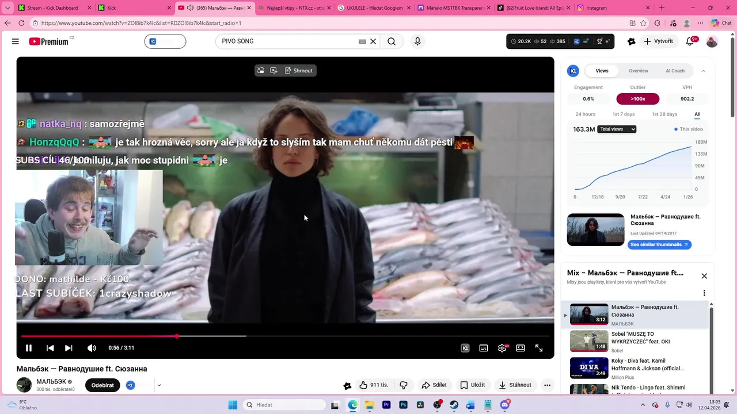This screenshot has width=737, height=414.
Task: Like the video with thumbs up
Action: coord(374,385)
